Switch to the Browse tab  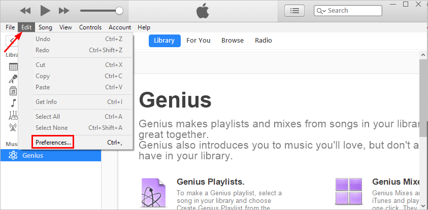(233, 41)
